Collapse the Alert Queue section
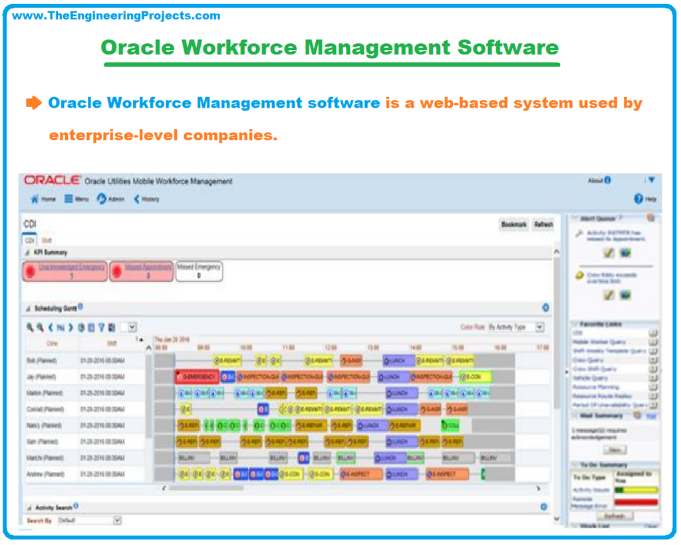This screenshot has width=681, height=545. [x=574, y=217]
